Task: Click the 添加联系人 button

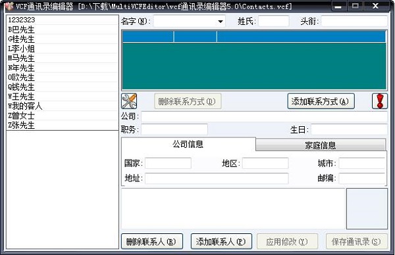Action: 221,241
